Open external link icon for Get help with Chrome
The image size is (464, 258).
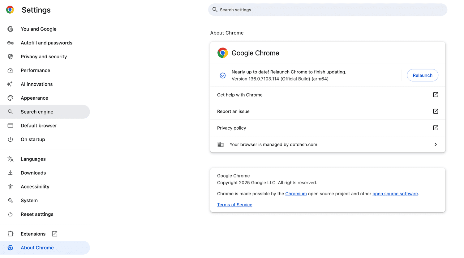coord(435,95)
